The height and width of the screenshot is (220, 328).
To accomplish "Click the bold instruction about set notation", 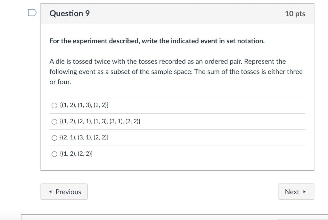I will coord(157,41).
